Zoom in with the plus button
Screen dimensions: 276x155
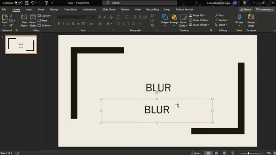(263, 153)
